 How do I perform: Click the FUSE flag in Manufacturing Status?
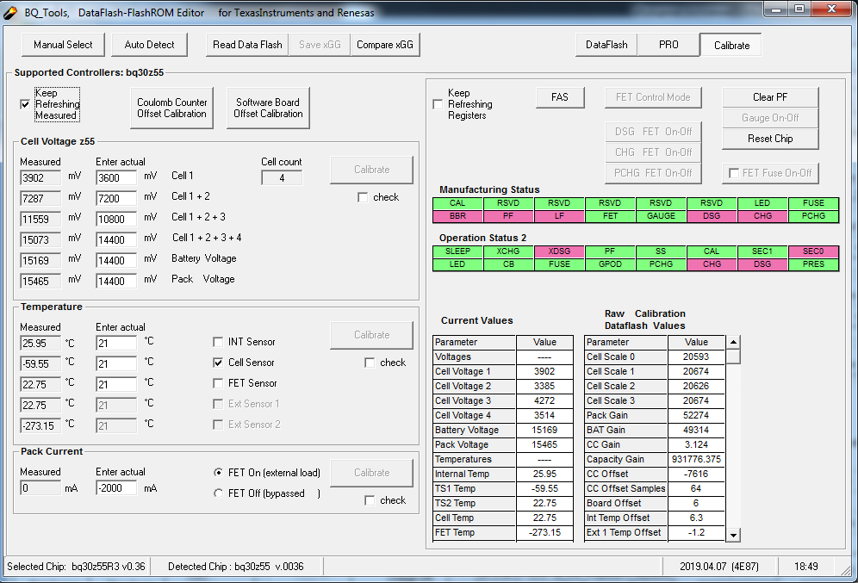(x=813, y=203)
